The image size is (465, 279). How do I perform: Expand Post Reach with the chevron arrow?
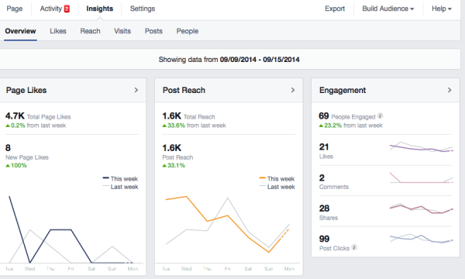pyautogui.click(x=293, y=90)
